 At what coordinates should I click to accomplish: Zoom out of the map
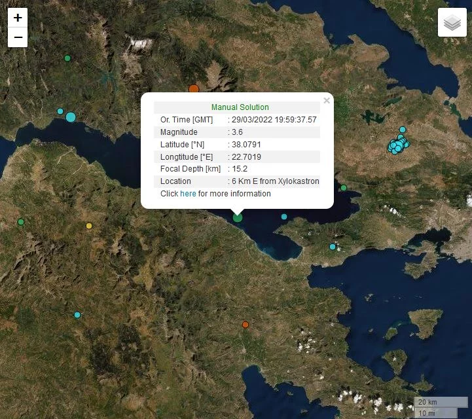18,37
